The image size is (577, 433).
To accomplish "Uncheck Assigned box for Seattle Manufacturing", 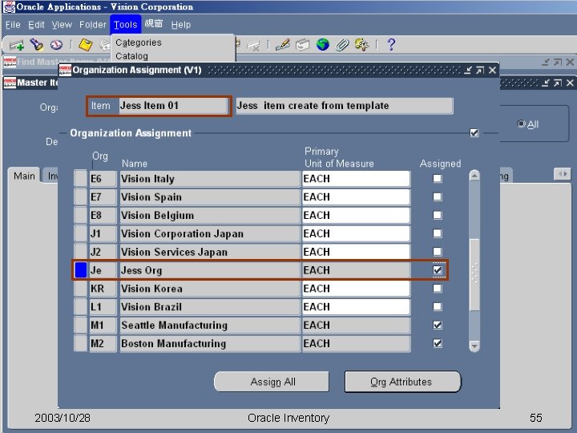I will [438, 325].
